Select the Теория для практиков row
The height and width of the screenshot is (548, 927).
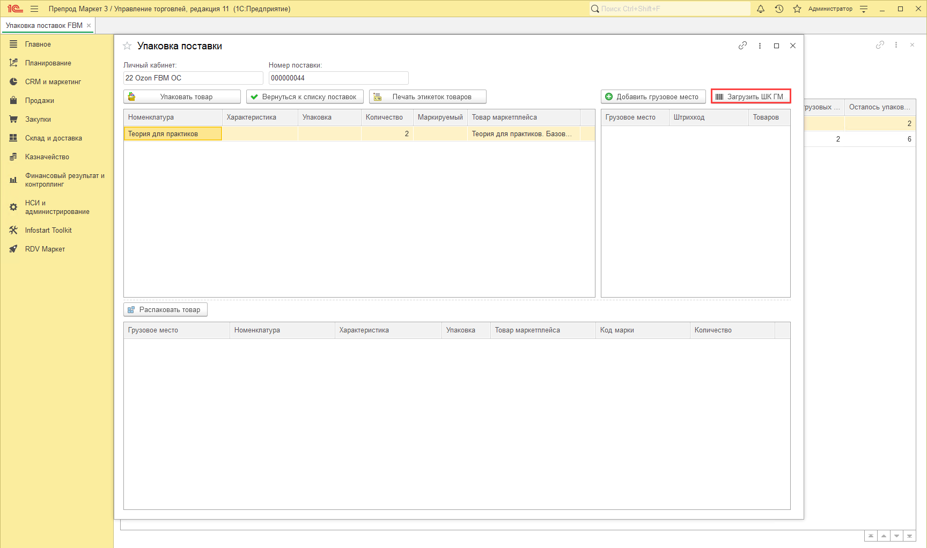click(172, 134)
